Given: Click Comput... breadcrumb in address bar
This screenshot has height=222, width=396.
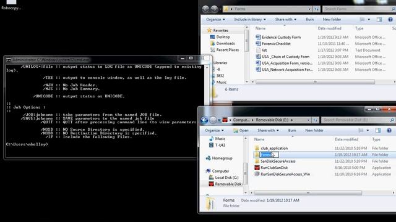Looking at the screenshot, I should coord(241,120).
